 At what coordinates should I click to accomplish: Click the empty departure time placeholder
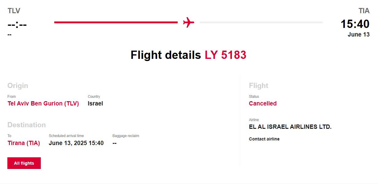click(x=17, y=24)
